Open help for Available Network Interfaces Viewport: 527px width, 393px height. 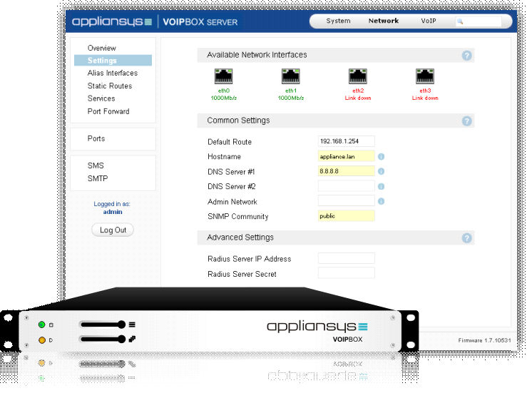[x=466, y=56]
